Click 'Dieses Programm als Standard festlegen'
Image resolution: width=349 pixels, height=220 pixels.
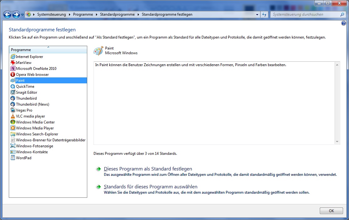(148, 169)
